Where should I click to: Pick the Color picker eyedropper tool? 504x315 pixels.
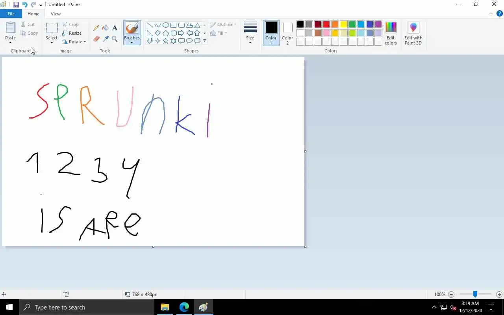[106, 39]
